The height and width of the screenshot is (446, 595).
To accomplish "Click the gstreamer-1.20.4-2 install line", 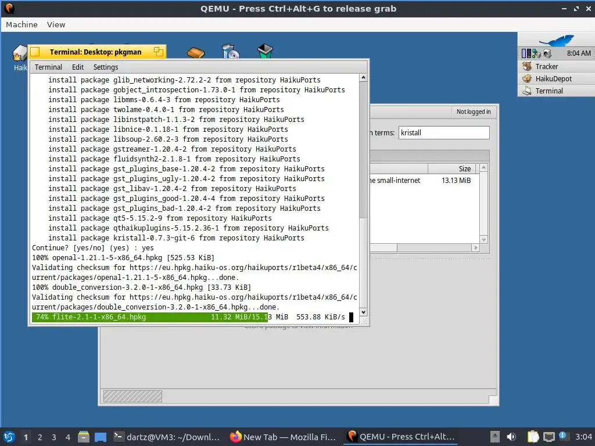I will tap(172, 149).
